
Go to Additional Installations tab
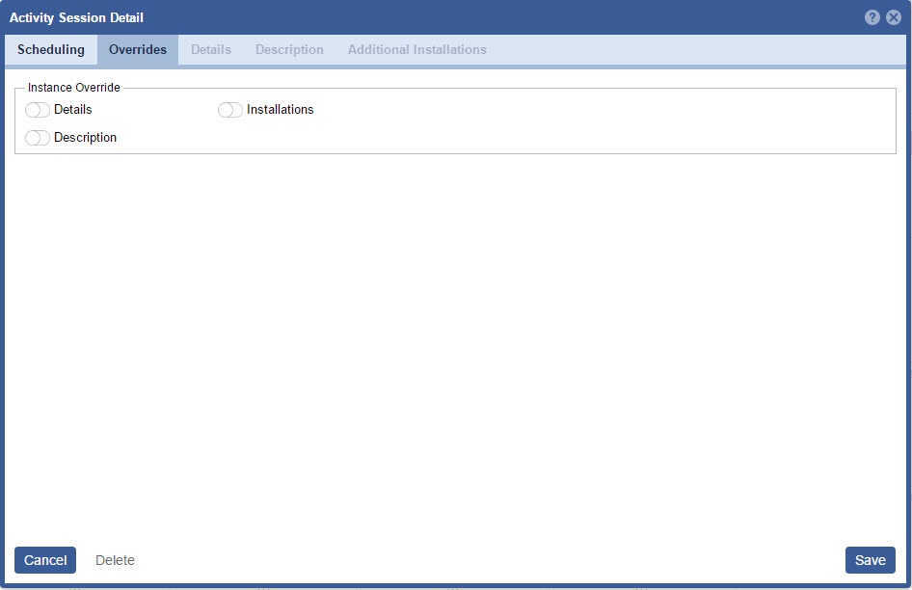point(416,49)
